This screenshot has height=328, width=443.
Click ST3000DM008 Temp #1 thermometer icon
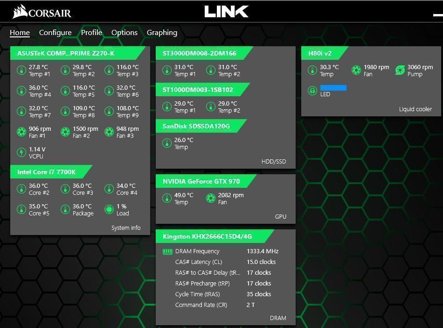pos(167,70)
